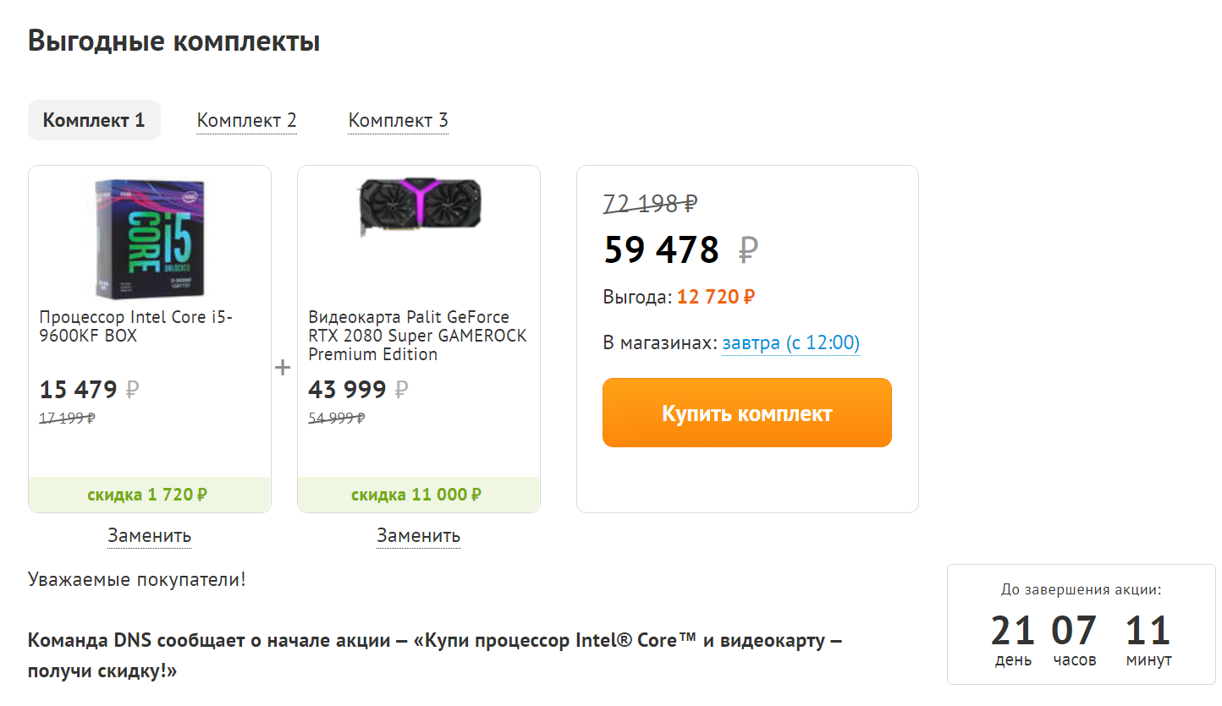
Task: Switch to the Комплект 3 tab
Action: click(398, 121)
